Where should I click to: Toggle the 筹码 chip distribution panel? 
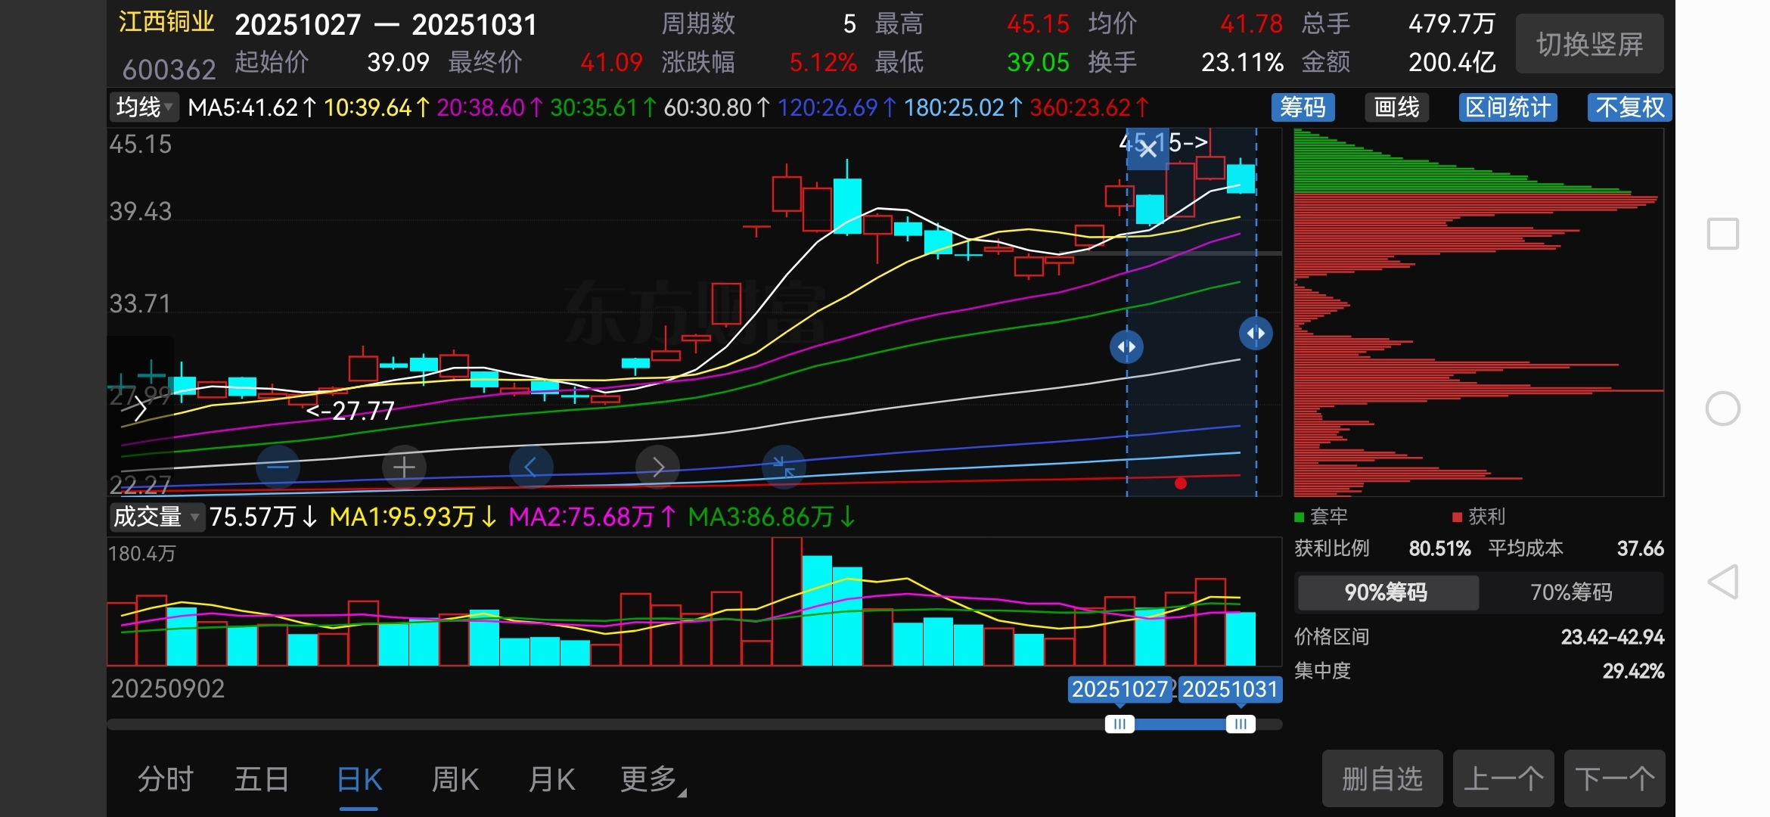click(x=1303, y=107)
